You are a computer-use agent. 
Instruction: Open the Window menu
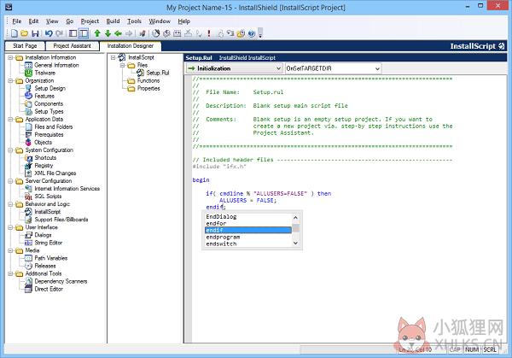(x=160, y=21)
